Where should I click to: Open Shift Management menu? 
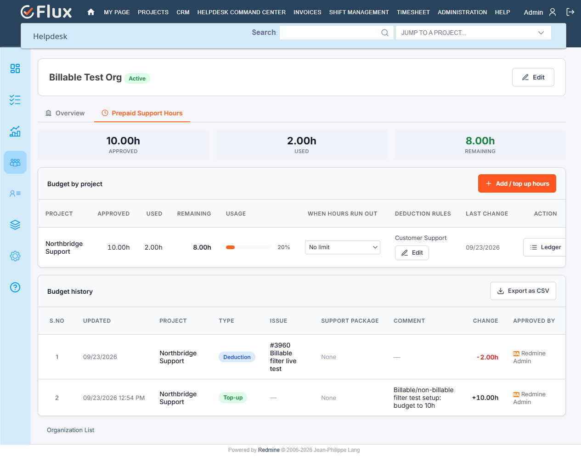click(x=359, y=12)
